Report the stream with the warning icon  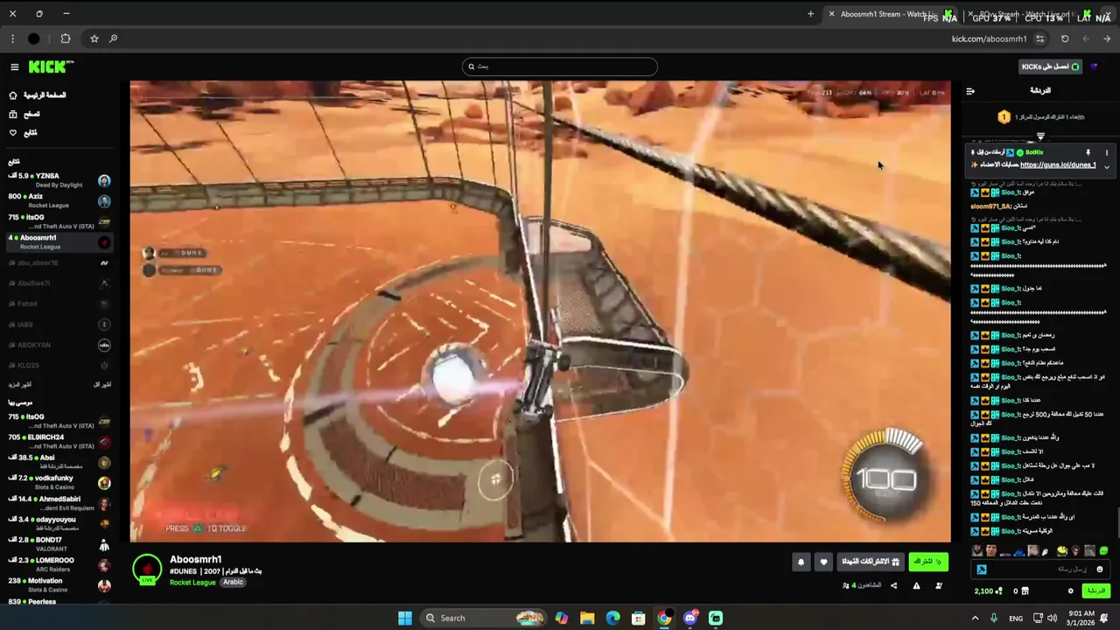pyautogui.click(x=916, y=585)
